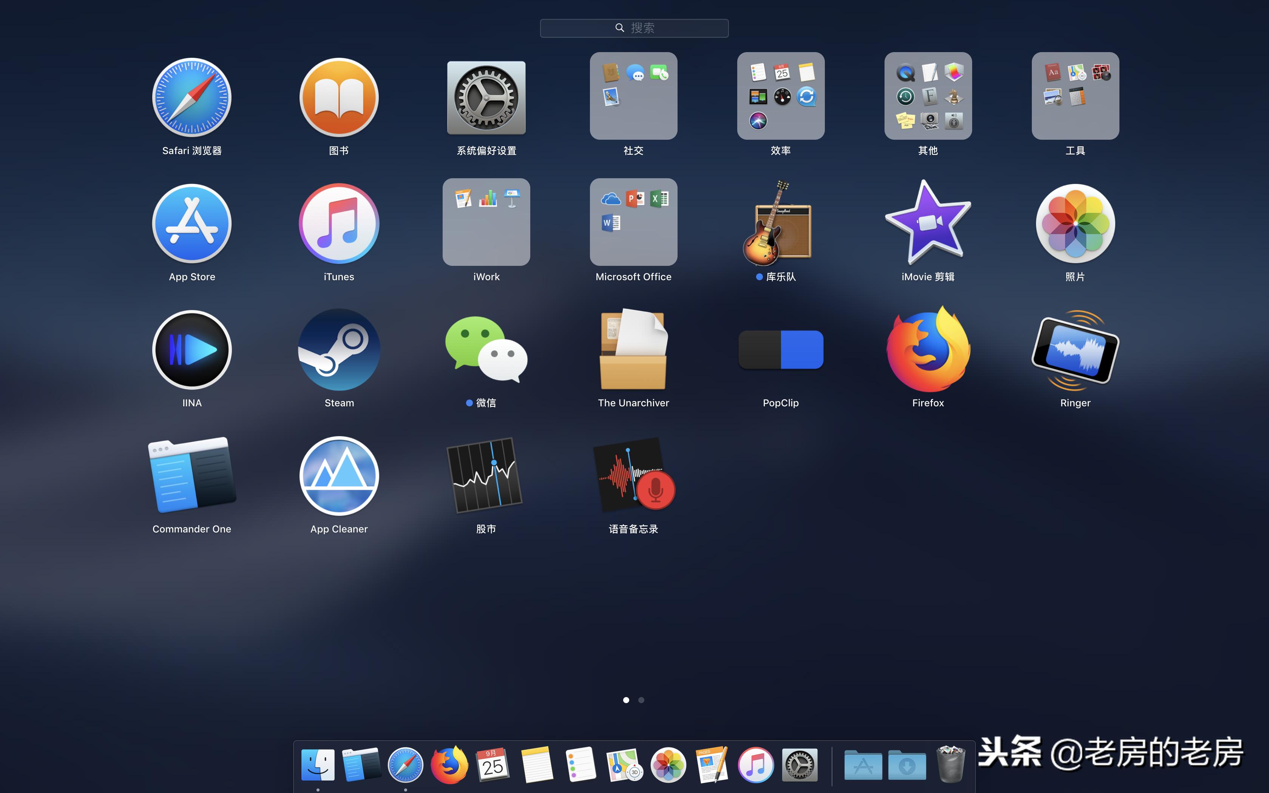Switch to the second Launchpad page dot

(x=641, y=700)
